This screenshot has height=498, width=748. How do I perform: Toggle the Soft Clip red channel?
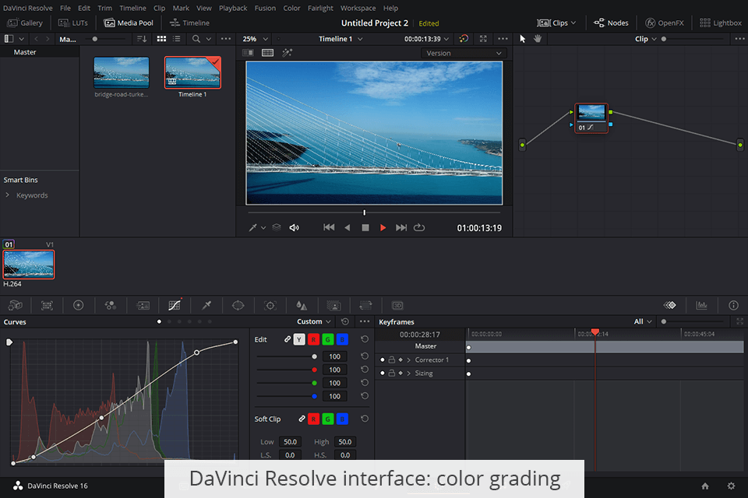pos(313,419)
